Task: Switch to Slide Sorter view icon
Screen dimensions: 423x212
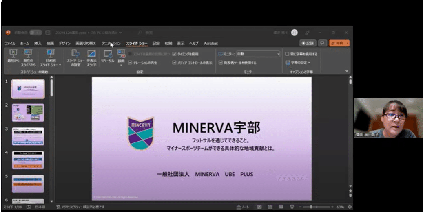Action: tap(270, 207)
